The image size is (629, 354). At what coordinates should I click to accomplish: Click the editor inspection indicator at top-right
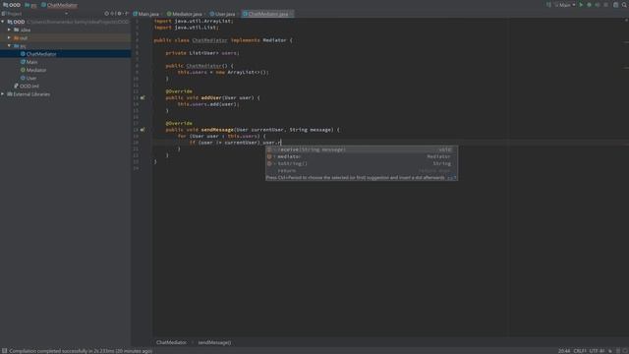(x=626, y=21)
